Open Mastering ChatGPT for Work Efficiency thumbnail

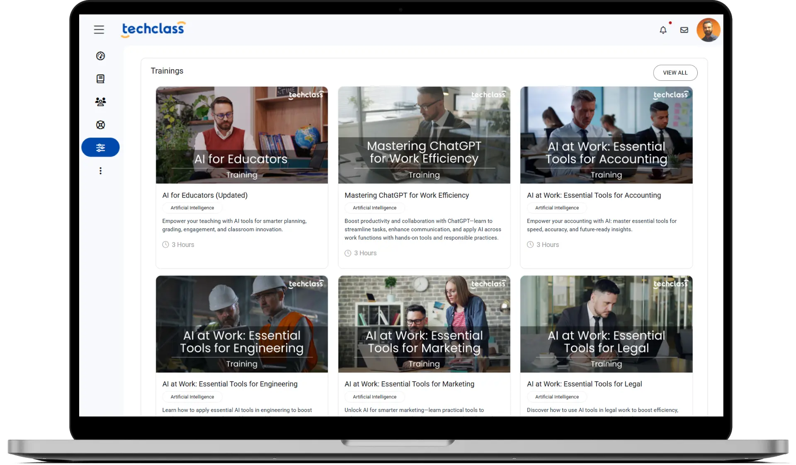point(424,135)
